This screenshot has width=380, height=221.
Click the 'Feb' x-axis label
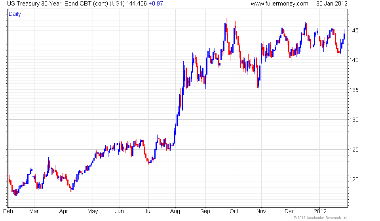(8, 212)
